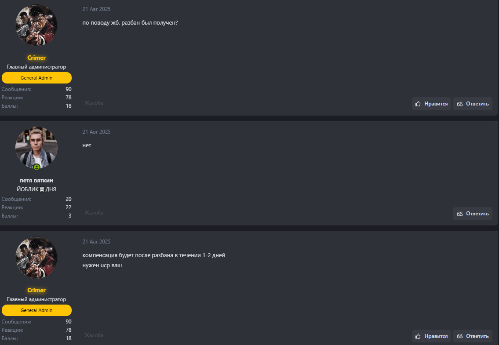Report the нет post via Жалоба
The width and height of the screenshot is (499, 345).
coord(94,213)
